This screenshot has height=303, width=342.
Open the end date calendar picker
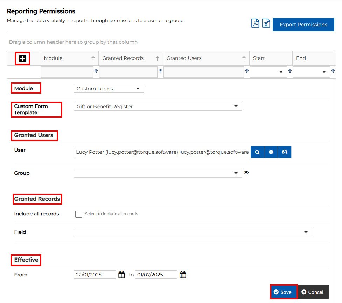(183, 275)
